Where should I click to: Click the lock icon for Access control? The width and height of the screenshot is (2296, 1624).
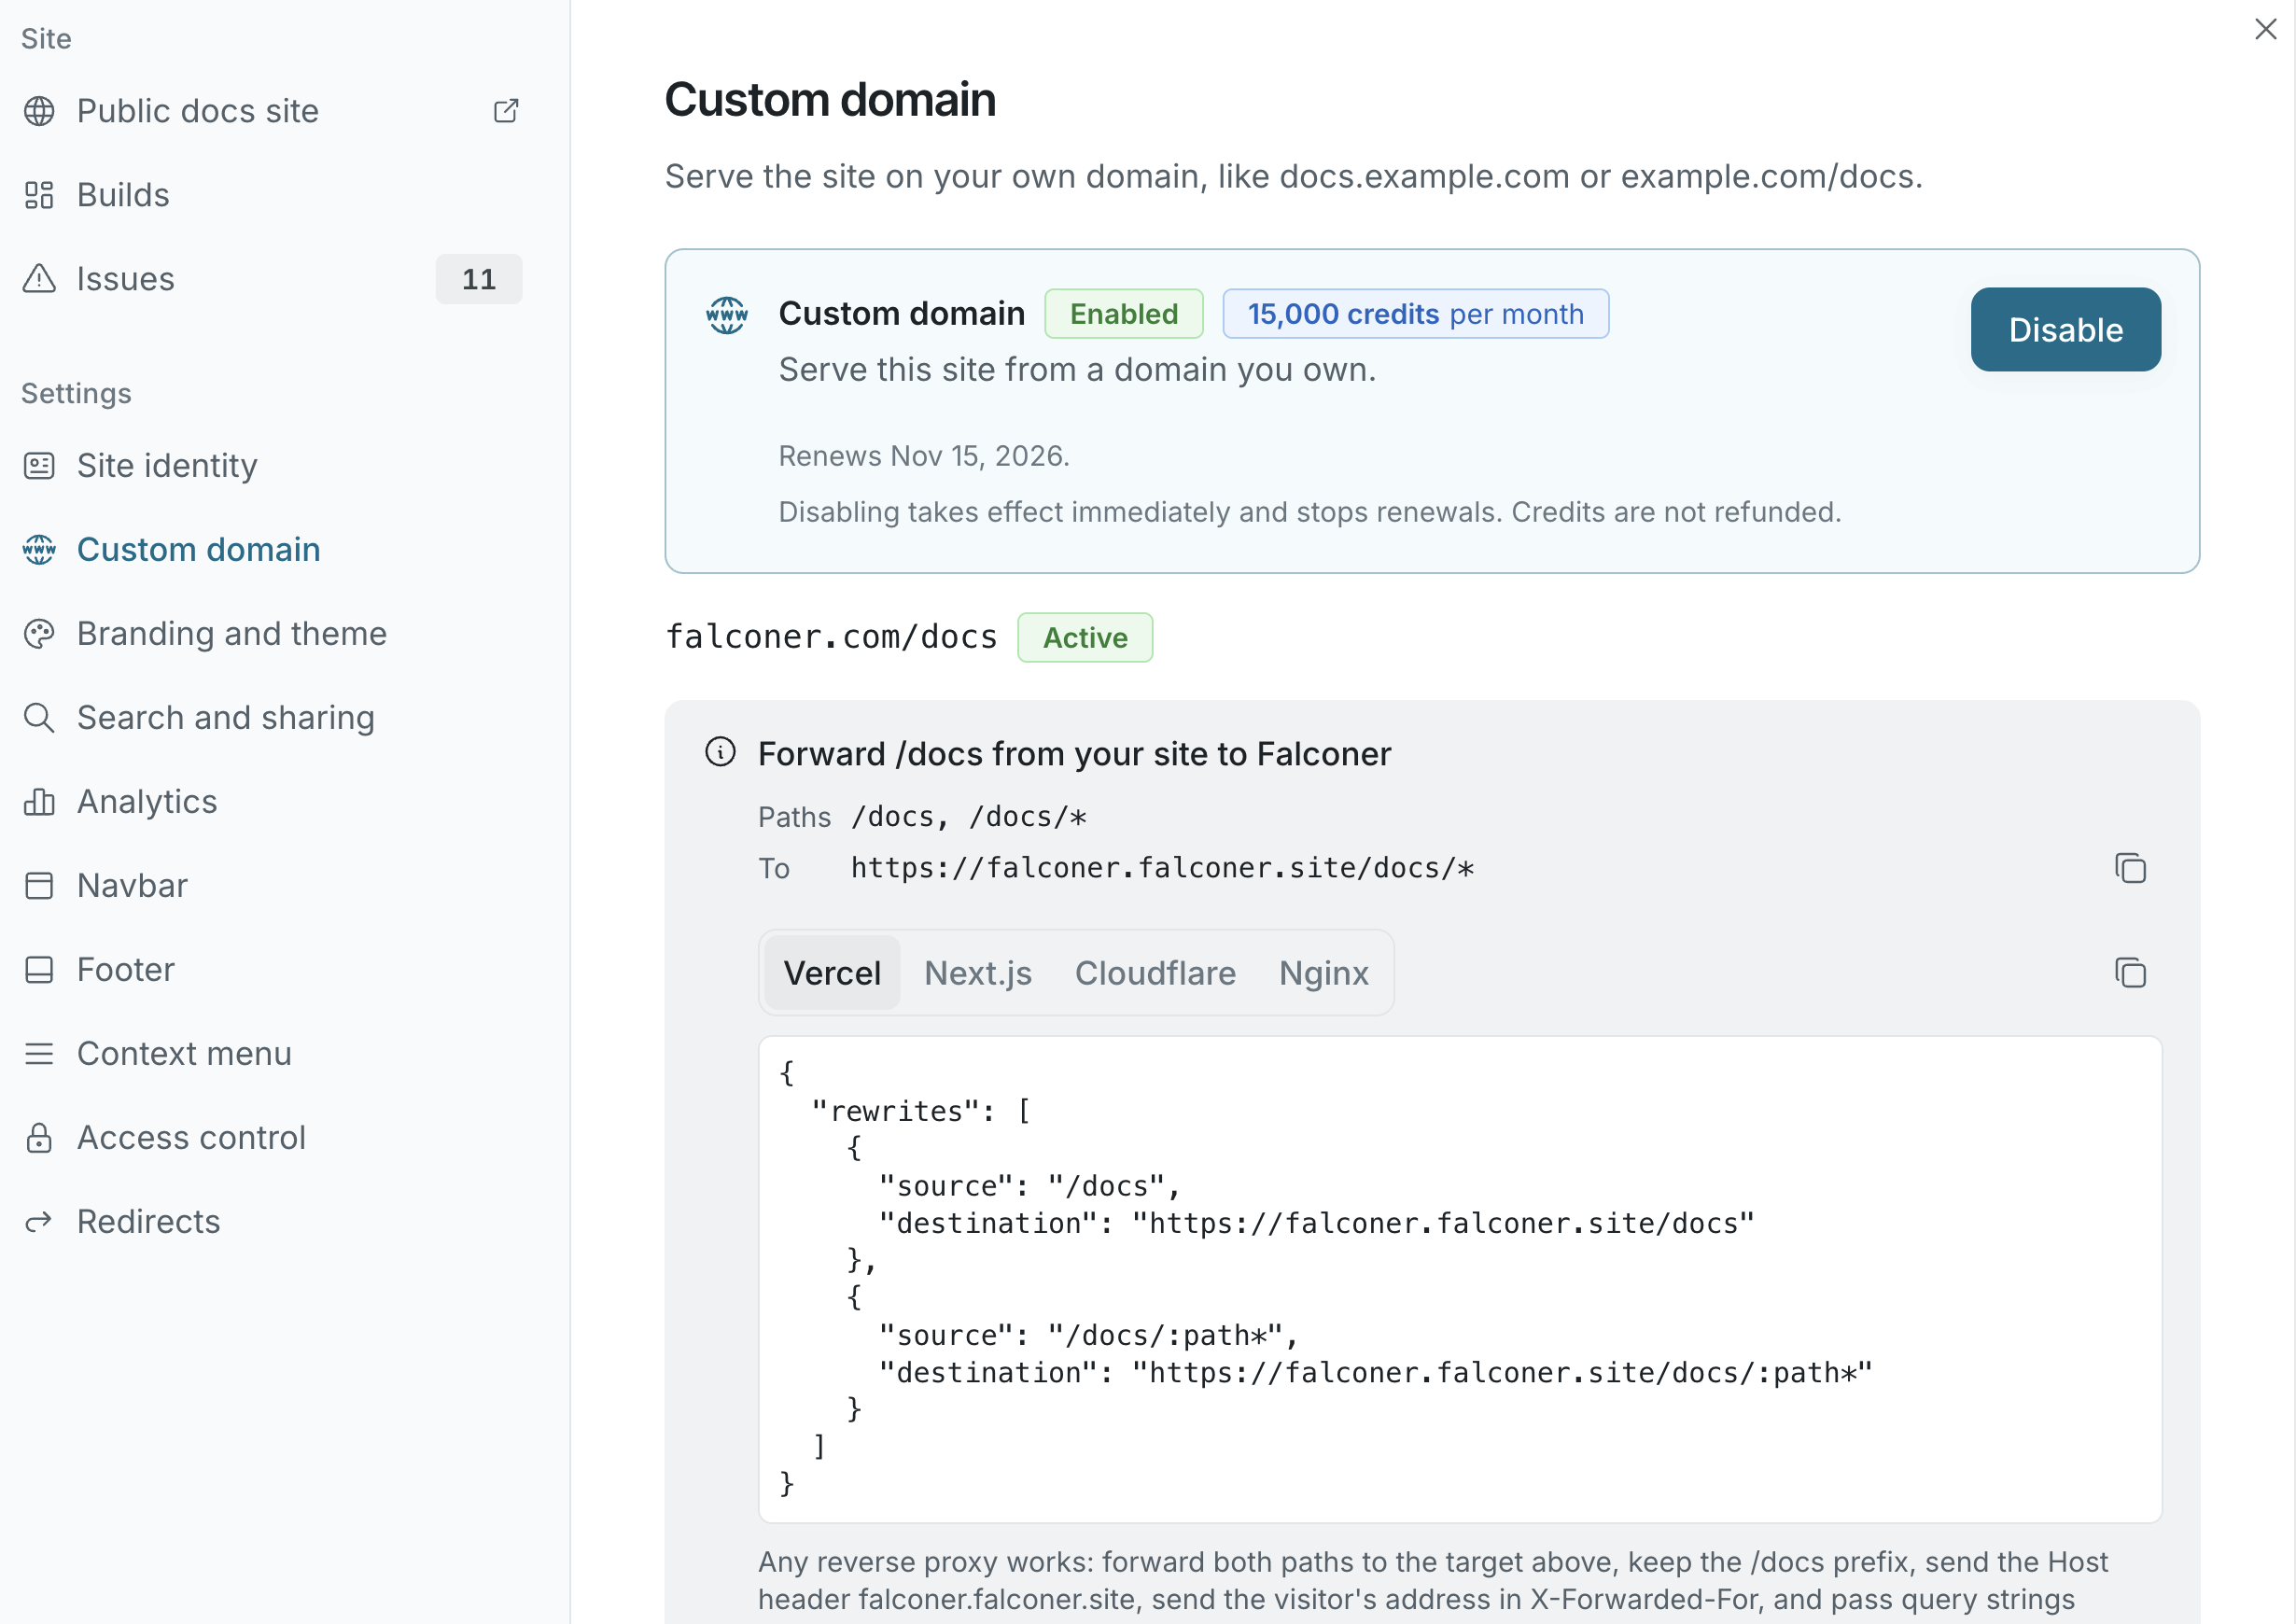click(x=39, y=1138)
